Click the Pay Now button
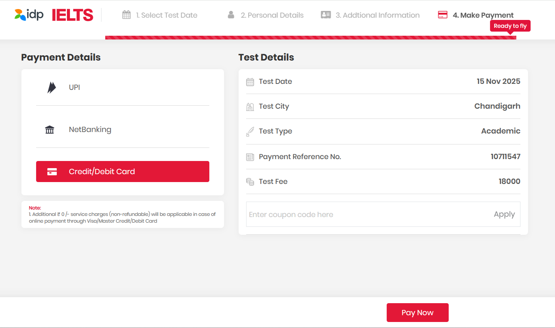 [417, 312]
